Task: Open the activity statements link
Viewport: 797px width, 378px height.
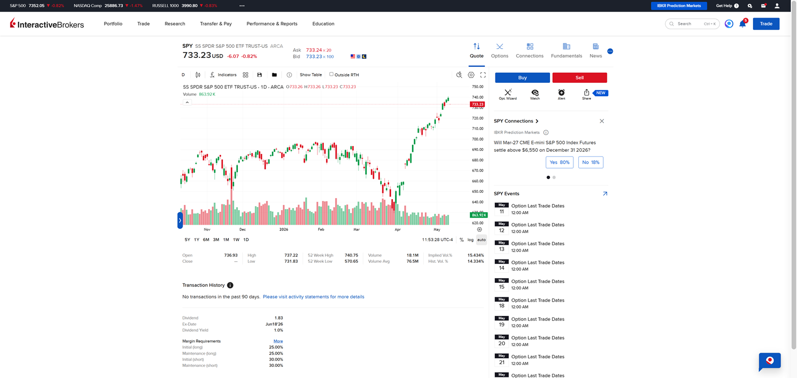Action: click(x=313, y=297)
